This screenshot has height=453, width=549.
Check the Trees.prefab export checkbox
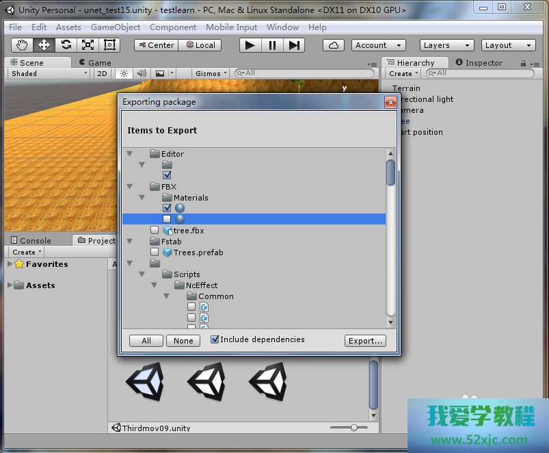click(x=155, y=253)
